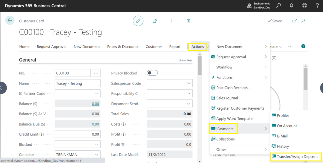Select iPayments in the Actions menu
Image resolution: width=323 pixels, height=163 pixels.
click(x=225, y=129)
